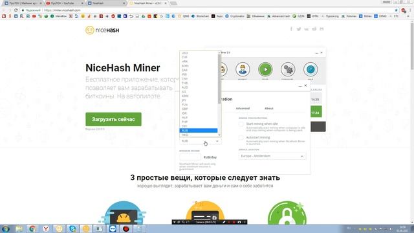The image size is (414, 233).
Task: Open the Twitter social icon
Action: (299, 29)
